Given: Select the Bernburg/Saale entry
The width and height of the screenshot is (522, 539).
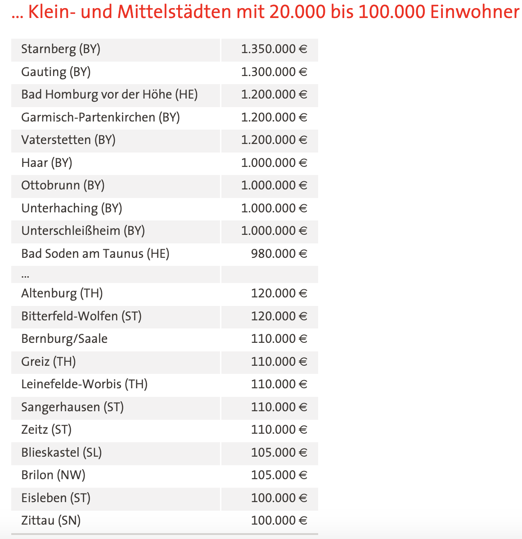Looking at the screenshot, I should pos(64,339).
